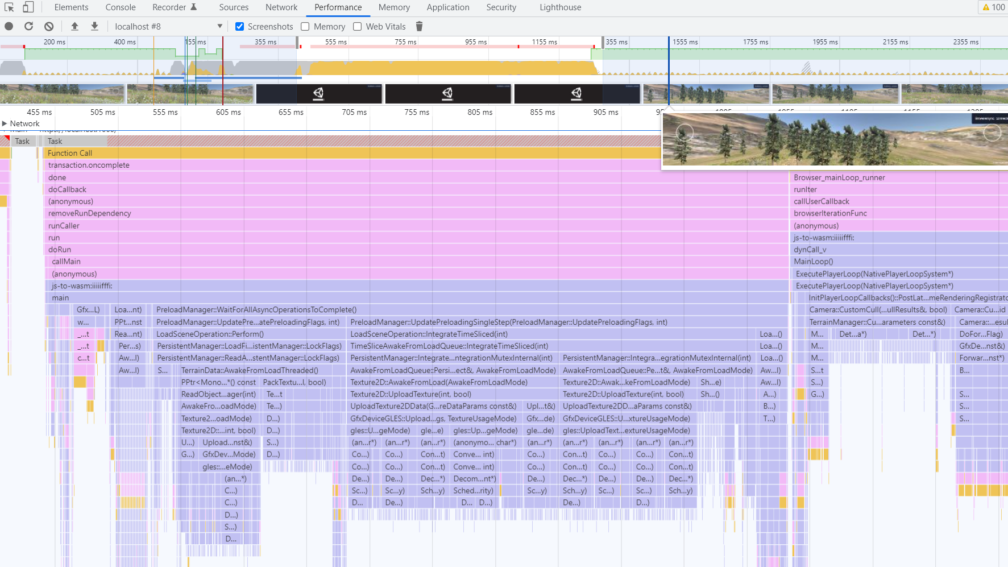Enable the Web Vitals checkbox
Image resolution: width=1008 pixels, height=567 pixels.
coord(358,27)
